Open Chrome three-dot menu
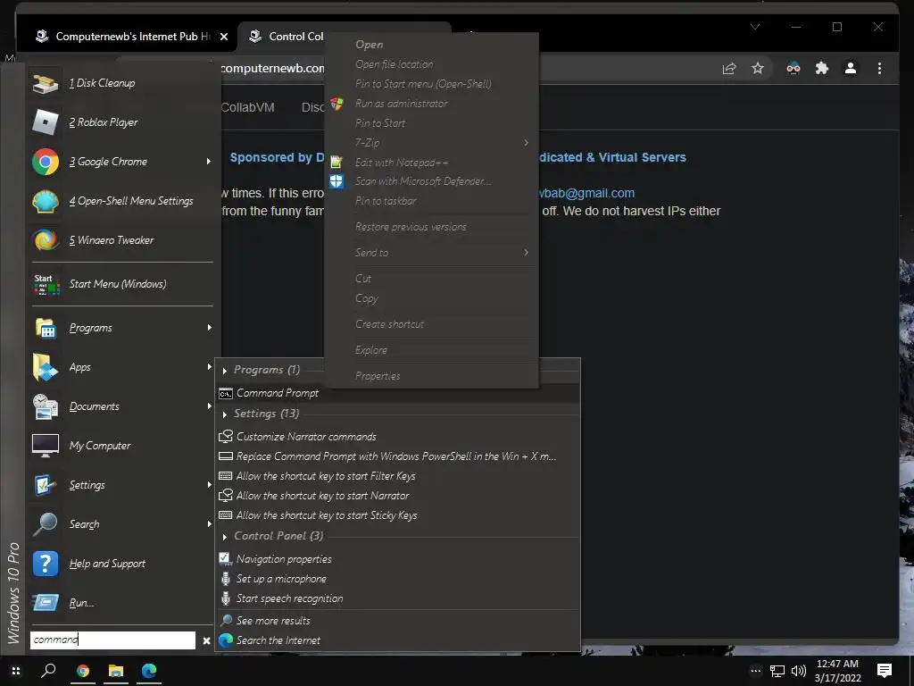 coord(879,69)
